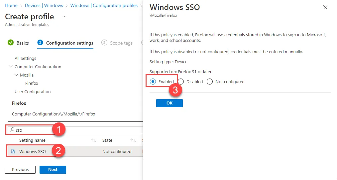This screenshot has height=180, width=337.
Task: Click the Next button
Action: coord(53,169)
